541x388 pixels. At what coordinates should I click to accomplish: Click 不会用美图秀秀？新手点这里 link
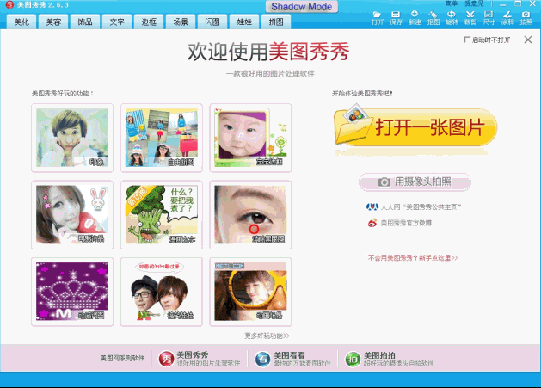(x=413, y=258)
